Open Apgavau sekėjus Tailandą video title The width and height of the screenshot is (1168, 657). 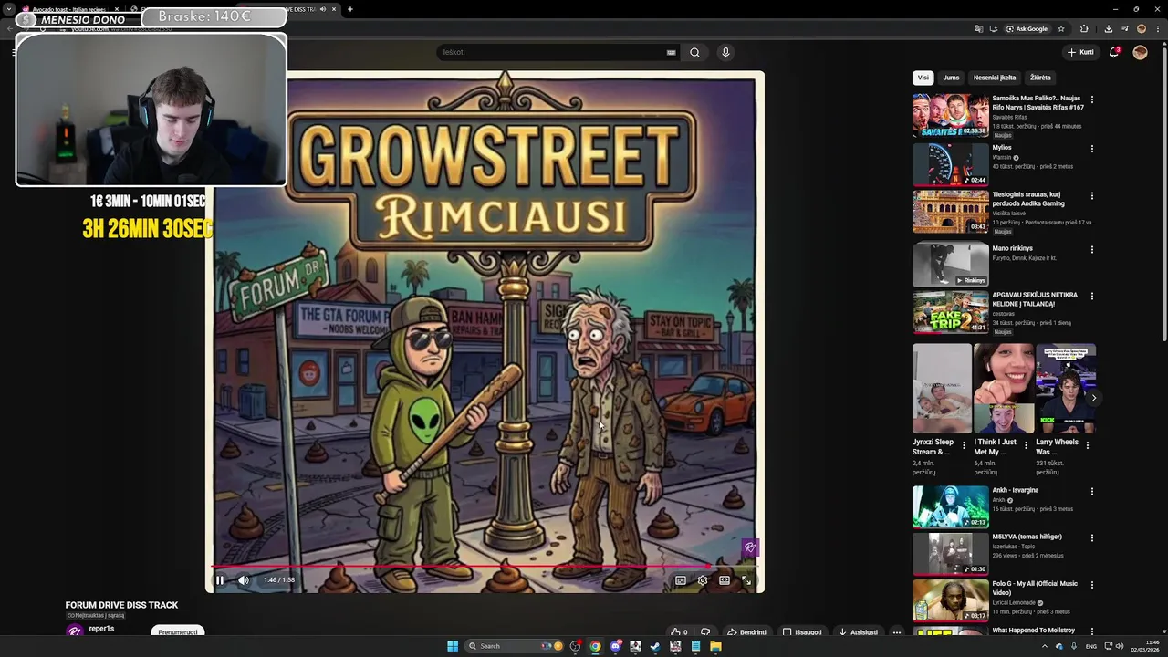pyautogui.click(x=1035, y=299)
